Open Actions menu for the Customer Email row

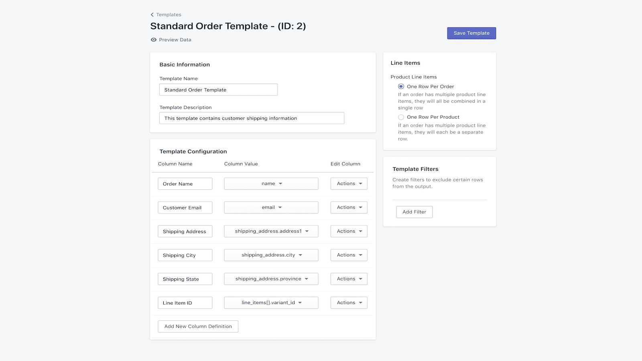(x=348, y=207)
